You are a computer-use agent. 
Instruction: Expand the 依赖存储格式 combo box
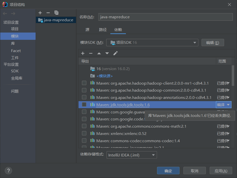132,155
